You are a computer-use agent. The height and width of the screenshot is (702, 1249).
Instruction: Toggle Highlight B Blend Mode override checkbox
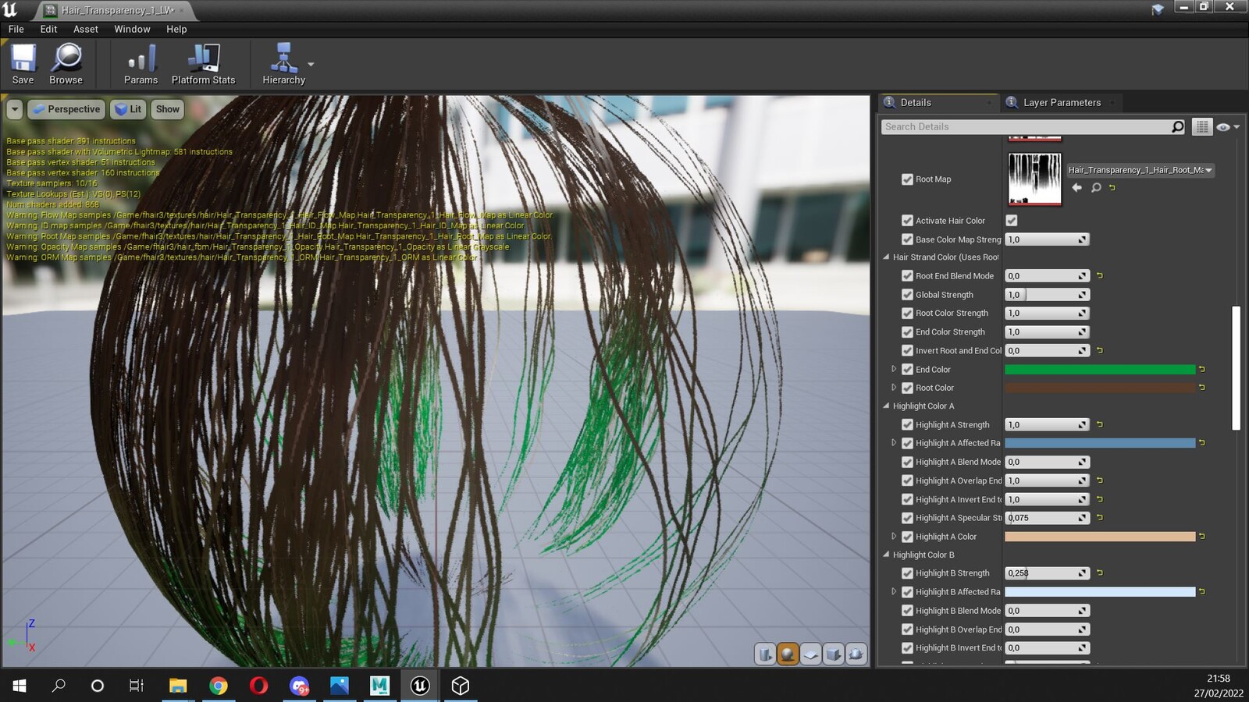point(907,611)
